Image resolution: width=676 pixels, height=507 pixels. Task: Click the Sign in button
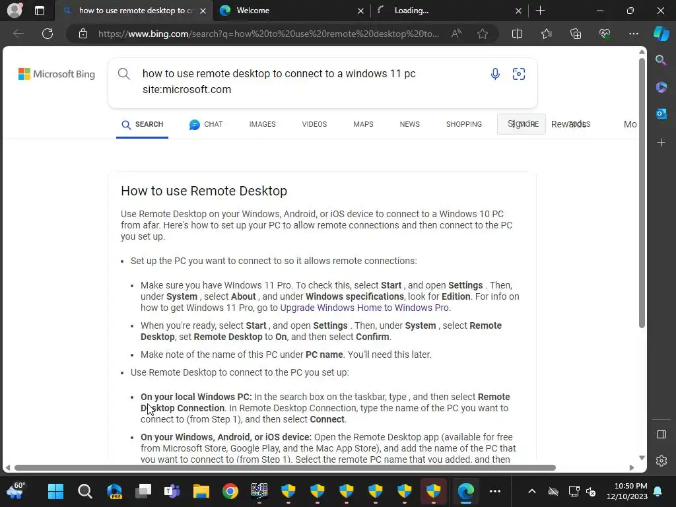coord(522,124)
